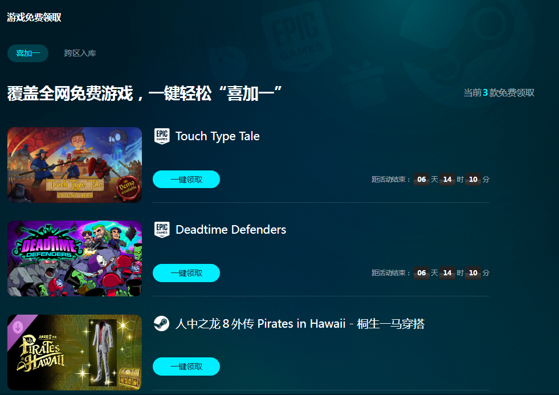559x395 pixels.
Task: Click the 游戏免费领取 page heading
Action: (x=34, y=17)
